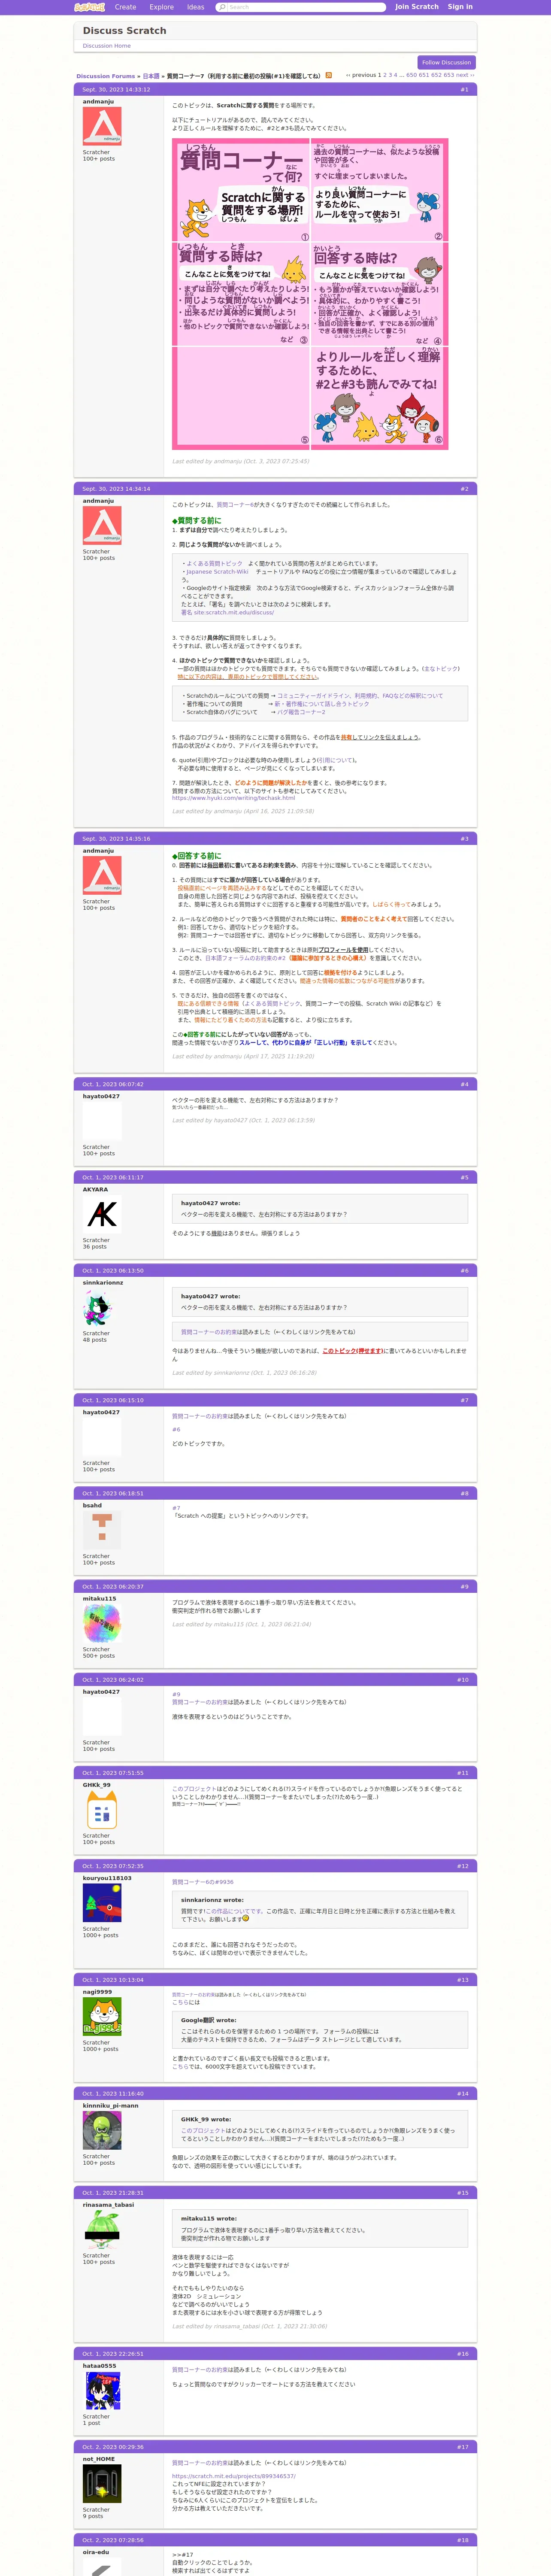This screenshot has width=551, height=2576.
Task: Open the #16 post permalink
Action: 463,2354
